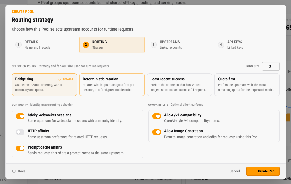Click the 'Allow Image Generation' label
The height and width of the screenshot is (184, 291).
[x=183, y=131]
